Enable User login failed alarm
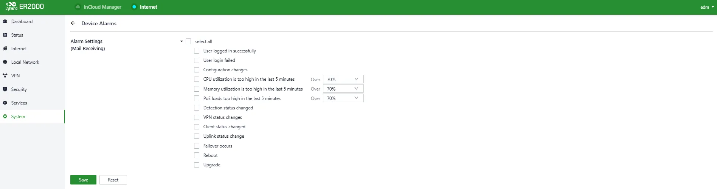The height and width of the screenshot is (189, 717). coord(197,60)
